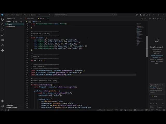The width and height of the screenshot is (166, 124).
Task: Close the app.js tab
Action: pos(48,19)
